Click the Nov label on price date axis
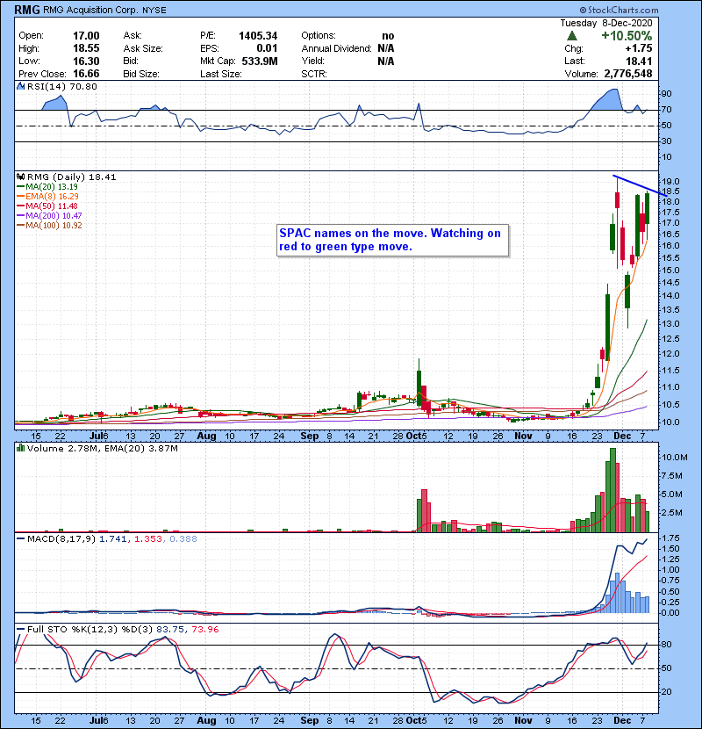The height and width of the screenshot is (729, 702). point(523,437)
